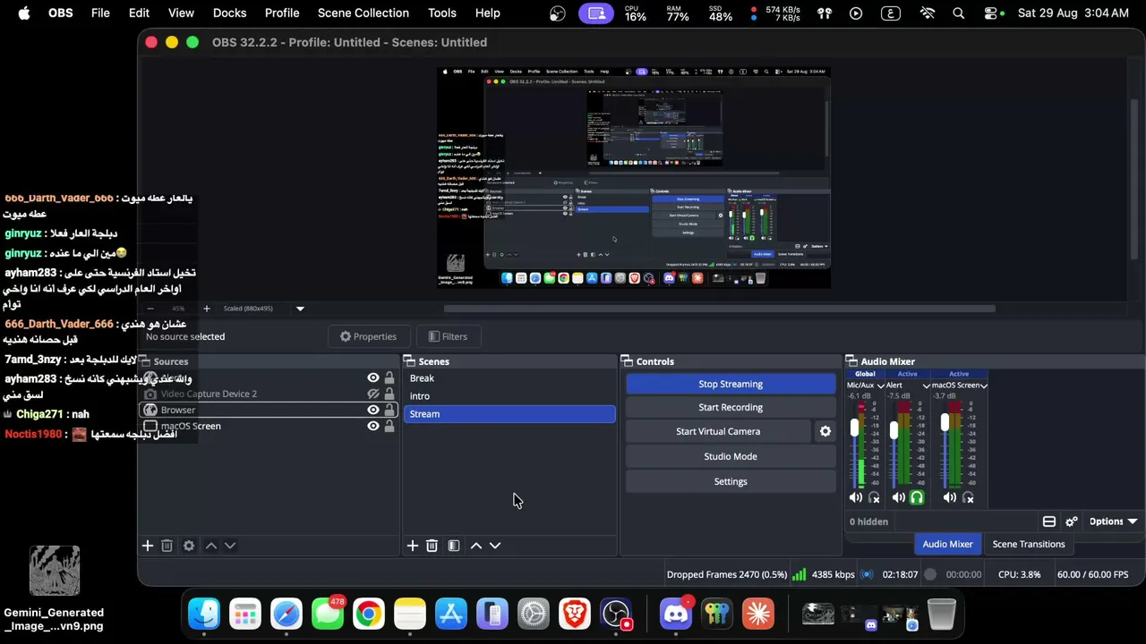1146x644 pixels.
Task: Open System Settings from the dock
Action: pyautogui.click(x=534, y=614)
